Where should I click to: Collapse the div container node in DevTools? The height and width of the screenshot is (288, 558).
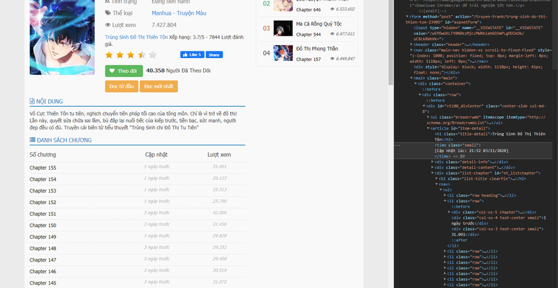(x=416, y=84)
